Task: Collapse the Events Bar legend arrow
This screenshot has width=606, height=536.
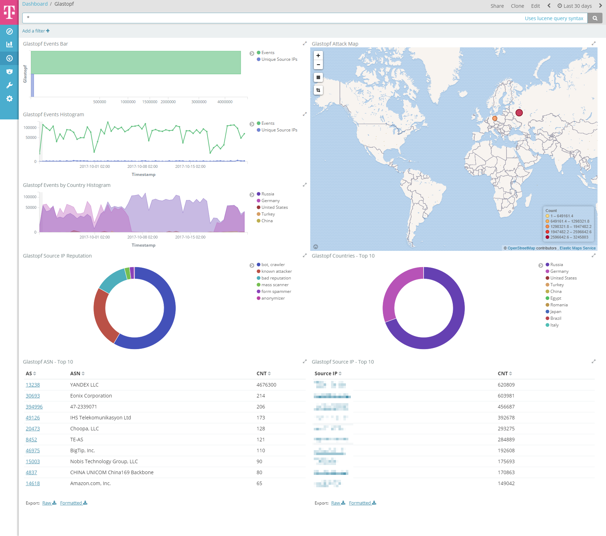Action: 252,53
